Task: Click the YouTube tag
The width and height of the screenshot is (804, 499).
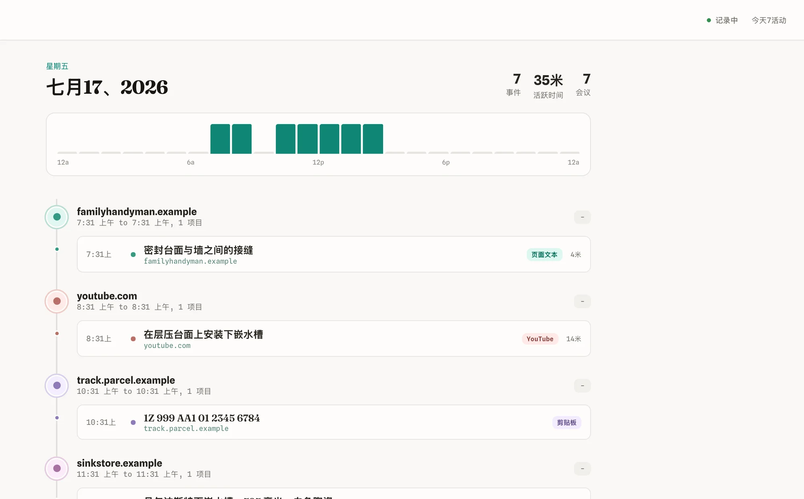Action: 540,339
